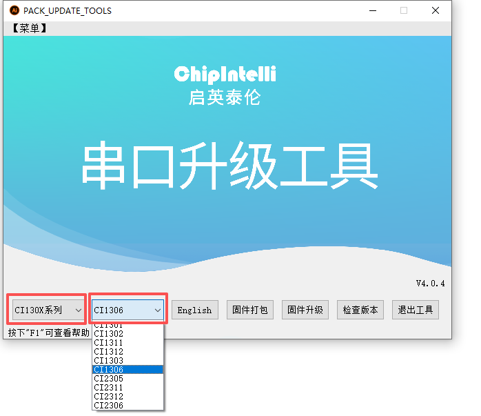Click the 固件升级 button
The height and width of the screenshot is (416, 481).
pos(305,310)
